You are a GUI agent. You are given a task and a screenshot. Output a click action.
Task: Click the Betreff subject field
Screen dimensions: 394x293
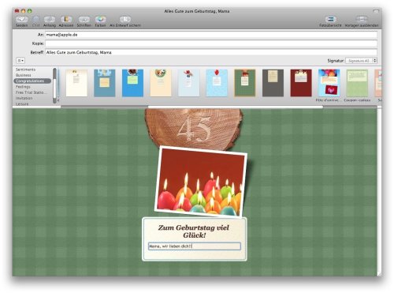(211, 52)
